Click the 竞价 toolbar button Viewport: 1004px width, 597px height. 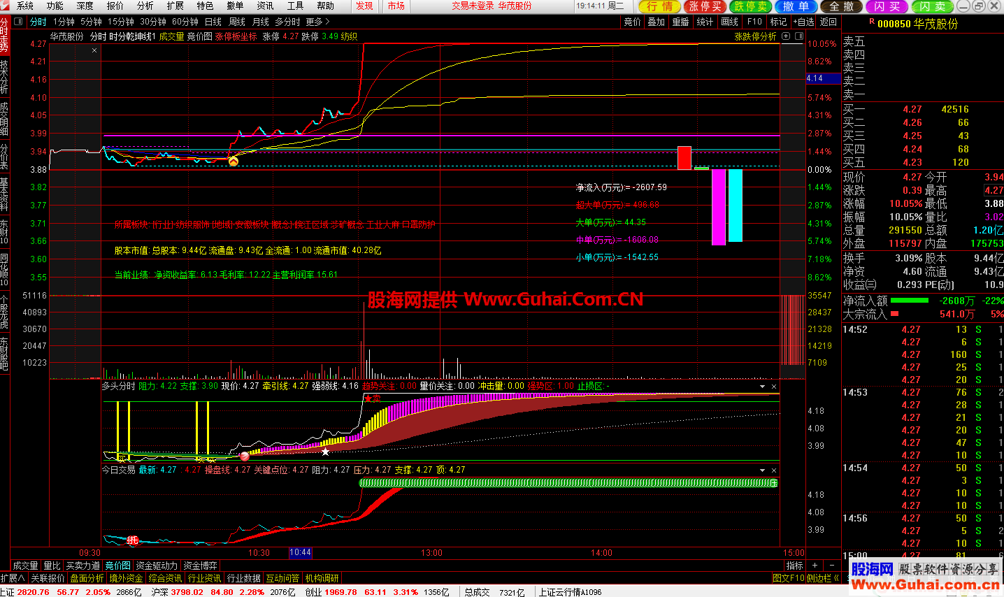632,22
